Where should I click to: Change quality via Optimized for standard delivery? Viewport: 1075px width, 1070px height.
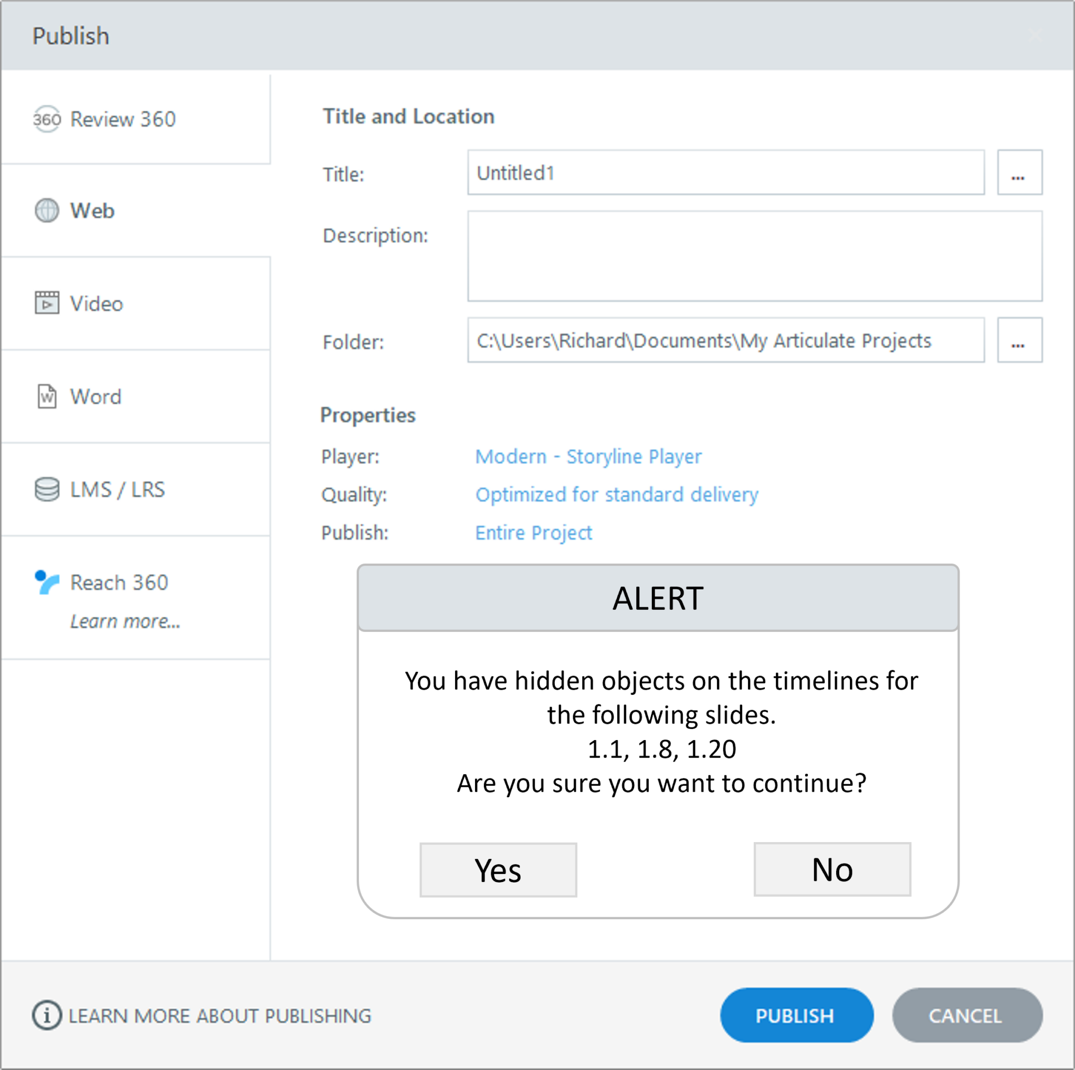617,494
